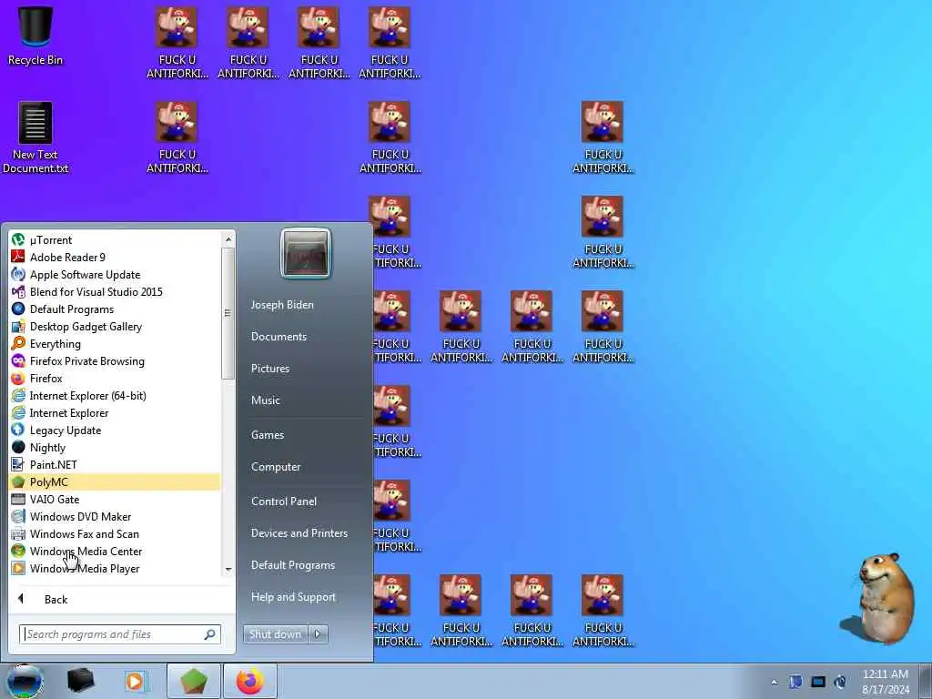Open Control Panel
This screenshot has height=699, width=932.
(x=284, y=501)
